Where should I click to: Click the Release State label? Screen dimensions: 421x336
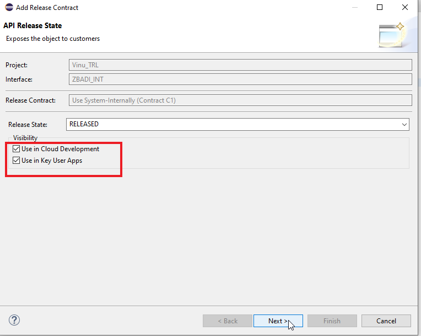pyautogui.click(x=28, y=125)
